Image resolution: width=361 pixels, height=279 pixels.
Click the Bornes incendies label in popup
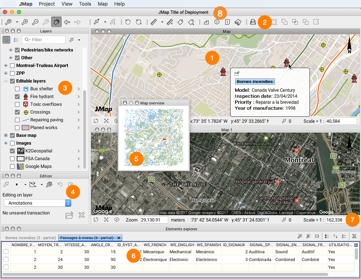255,81
